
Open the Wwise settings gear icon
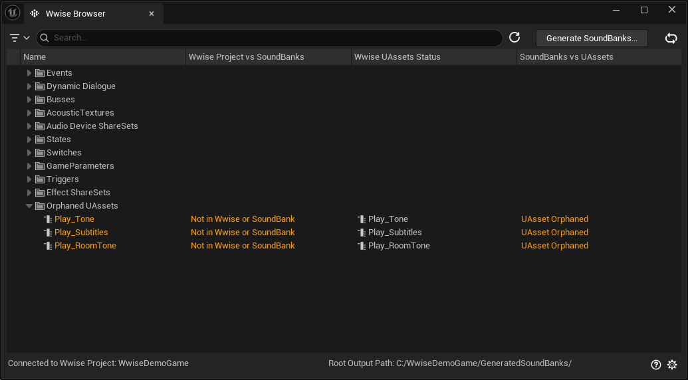[672, 364]
